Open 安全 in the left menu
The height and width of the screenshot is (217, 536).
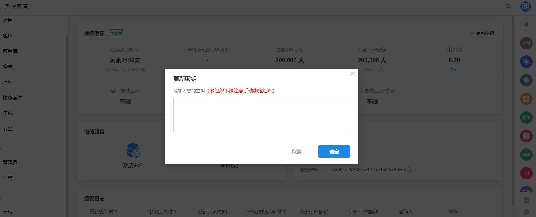click(x=8, y=129)
